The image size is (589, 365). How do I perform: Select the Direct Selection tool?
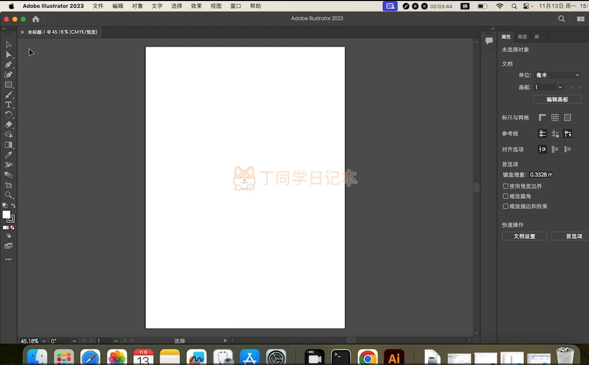point(9,55)
